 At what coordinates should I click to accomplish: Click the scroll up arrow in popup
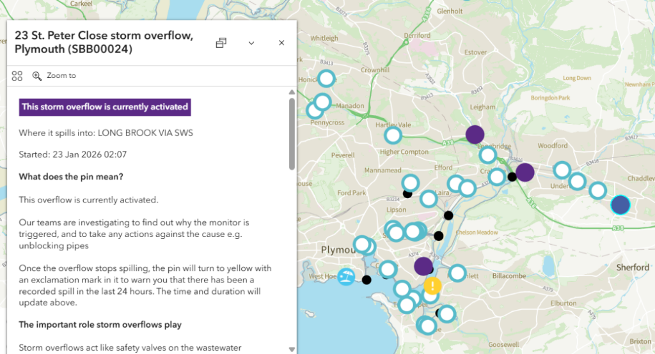pos(292,93)
